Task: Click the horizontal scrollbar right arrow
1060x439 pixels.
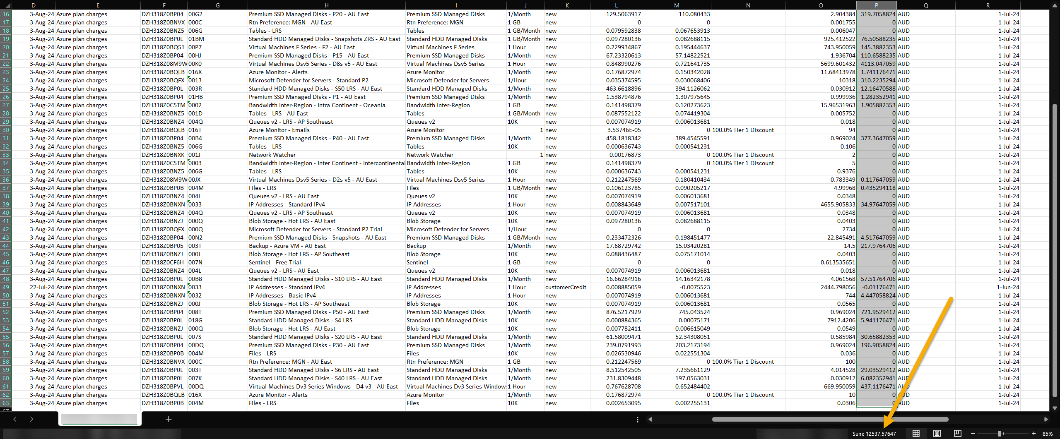Action: click(1046, 419)
